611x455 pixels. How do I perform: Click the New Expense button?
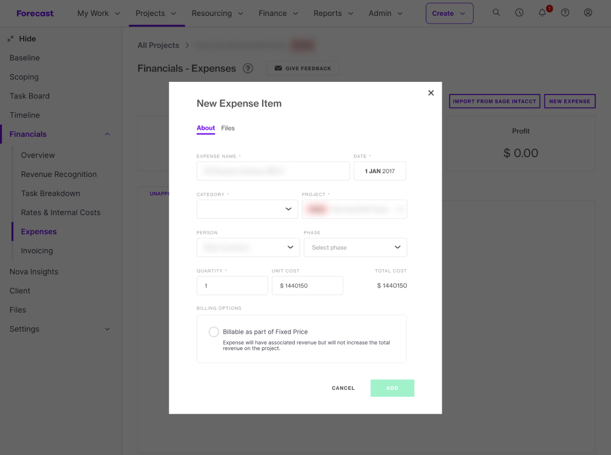point(570,101)
